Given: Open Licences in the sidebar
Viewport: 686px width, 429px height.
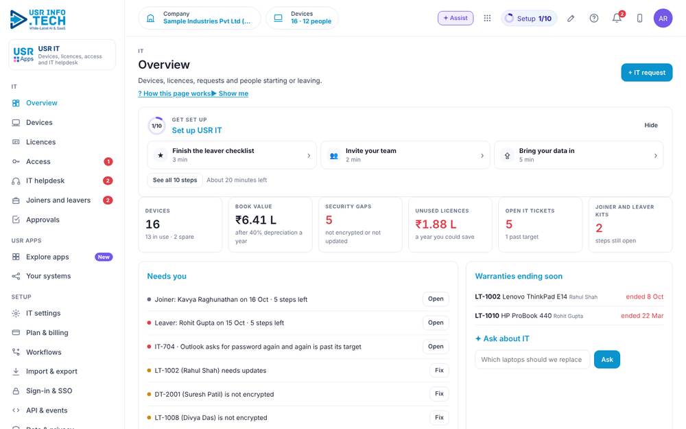Looking at the screenshot, I should coord(62,142).
